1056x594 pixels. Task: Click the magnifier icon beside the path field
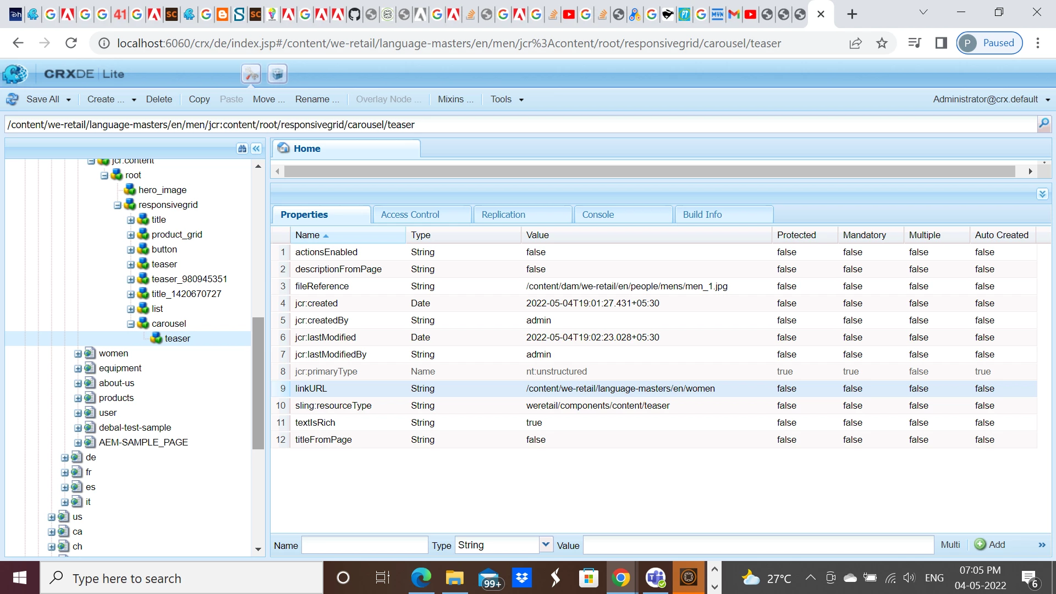[x=1043, y=124]
